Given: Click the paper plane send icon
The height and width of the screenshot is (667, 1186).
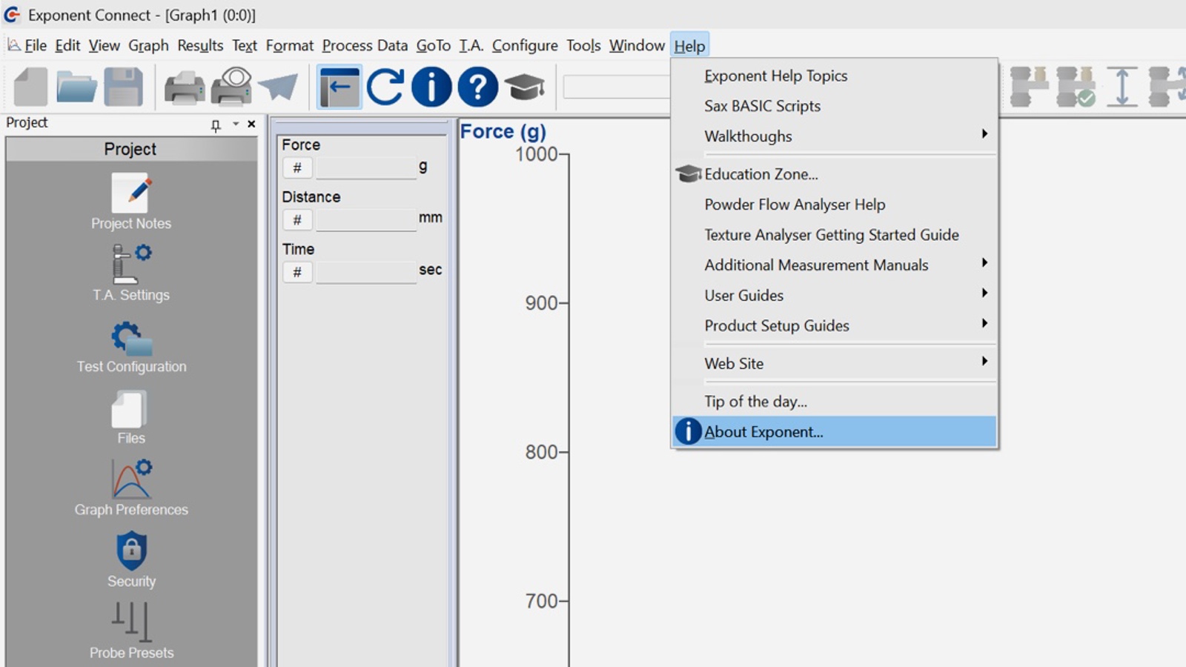Looking at the screenshot, I should click(x=279, y=87).
